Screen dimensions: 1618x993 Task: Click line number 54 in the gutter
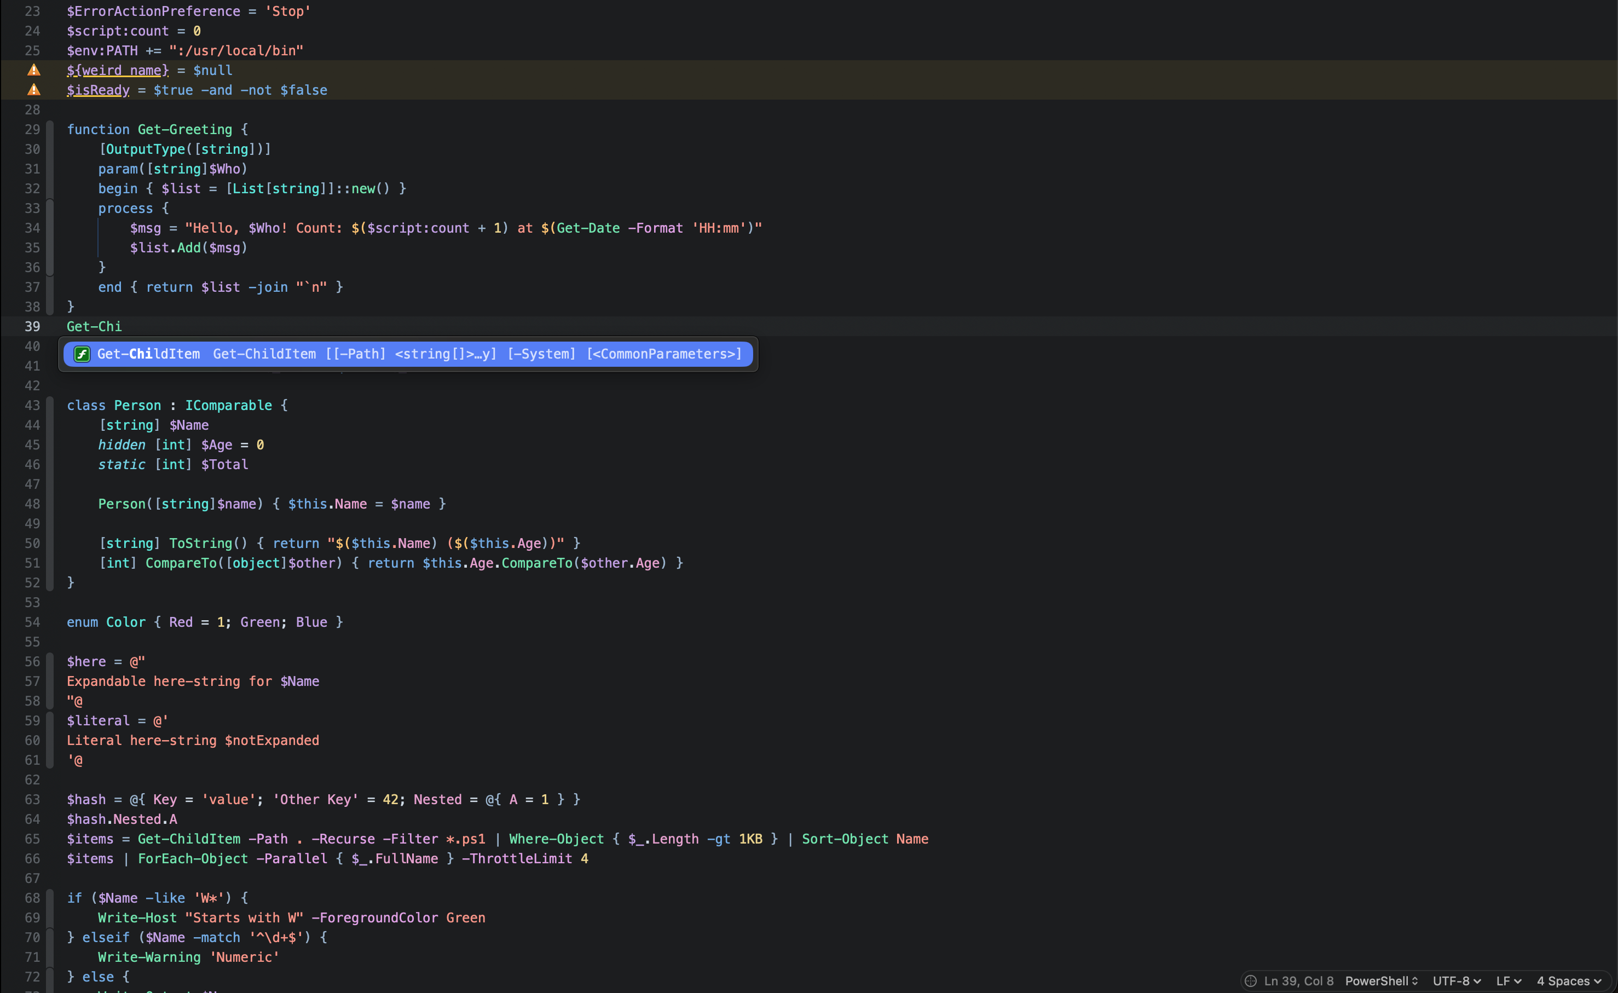(x=32, y=622)
